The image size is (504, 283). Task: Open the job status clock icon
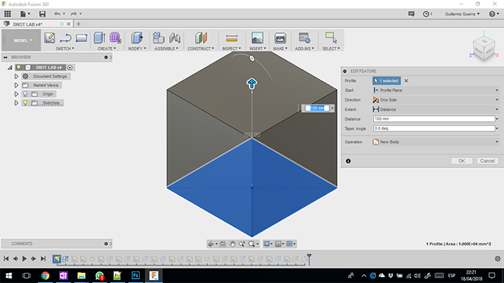[x=426, y=14]
